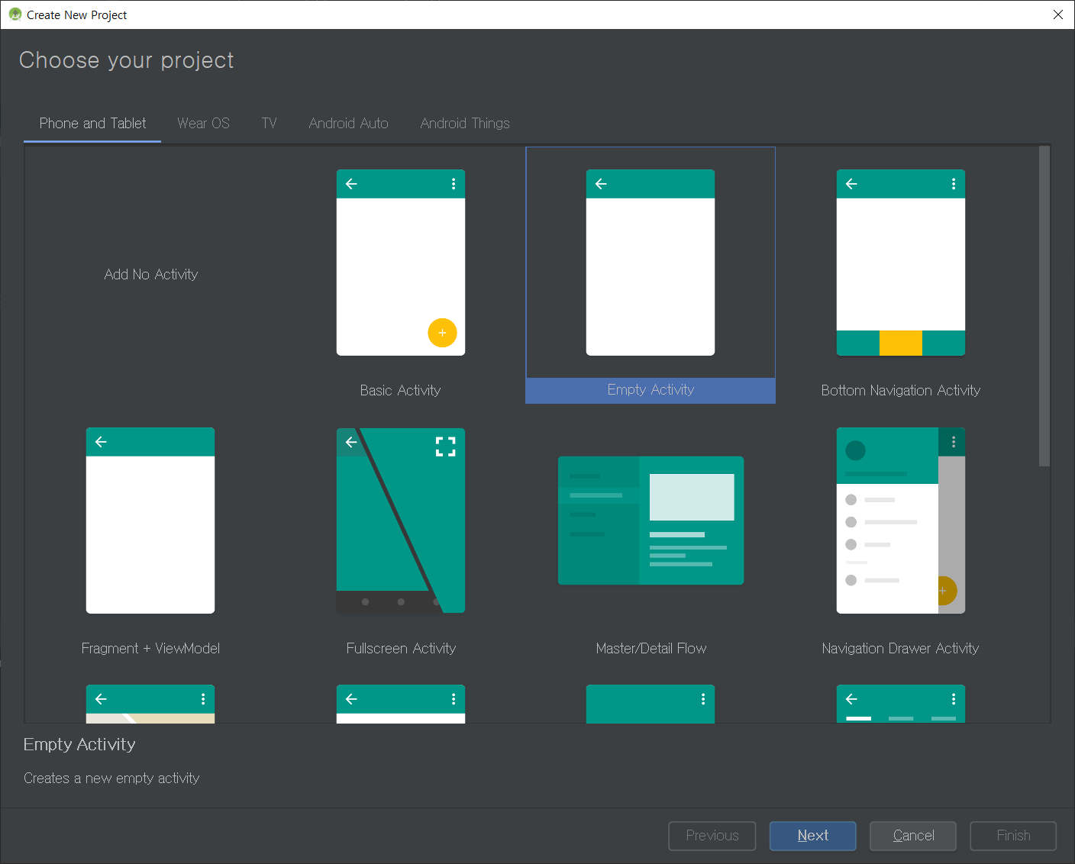Choose the Add No Activity option
Image resolution: width=1075 pixels, height=864 pixels.
pyautogui.click(x=151, y=275)
